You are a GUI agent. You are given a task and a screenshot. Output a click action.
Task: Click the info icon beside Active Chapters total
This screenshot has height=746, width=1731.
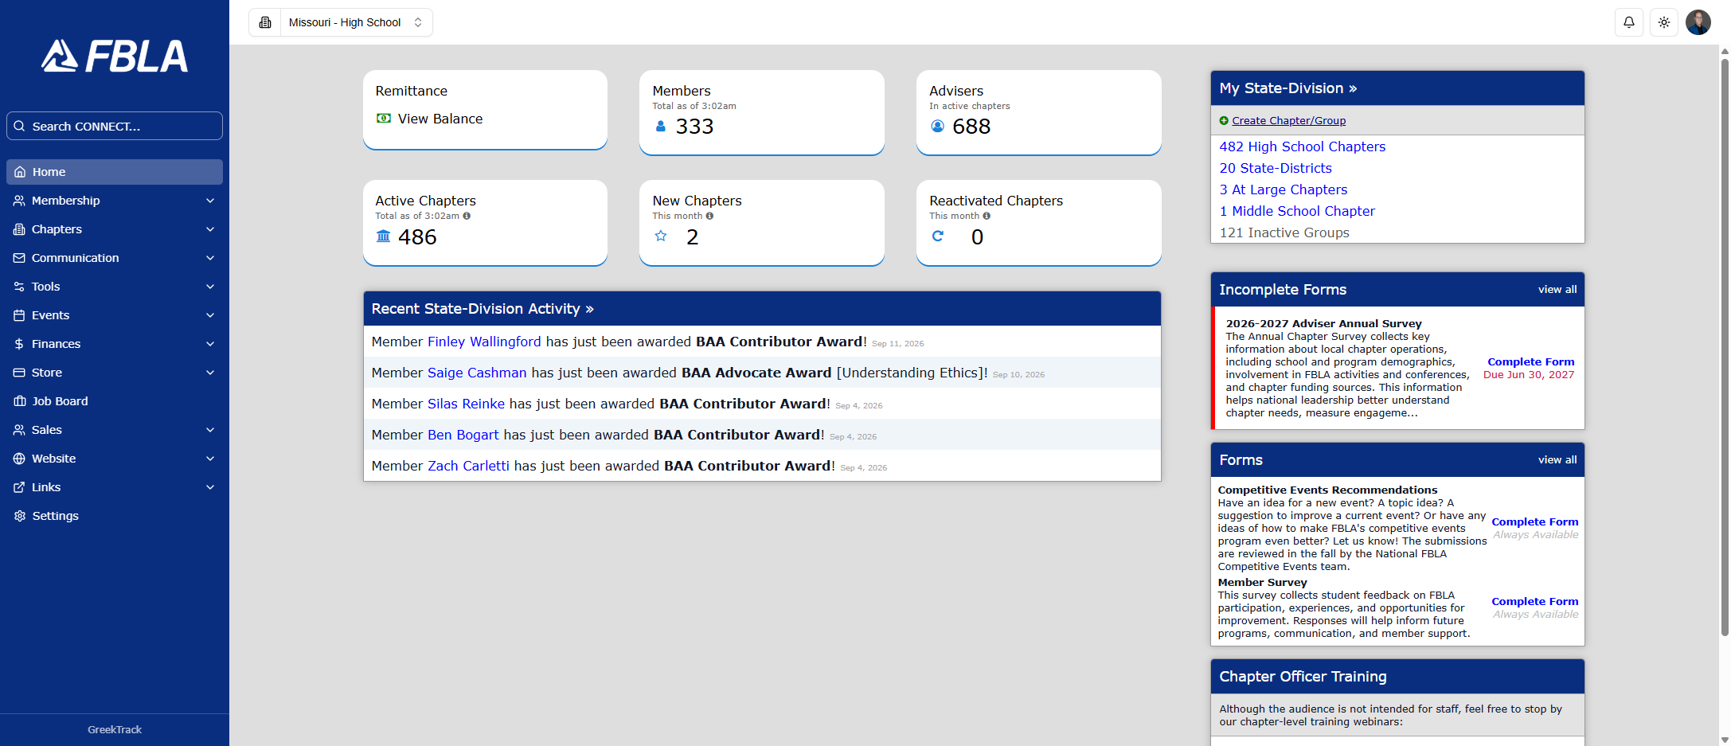[x=467, y=216]
